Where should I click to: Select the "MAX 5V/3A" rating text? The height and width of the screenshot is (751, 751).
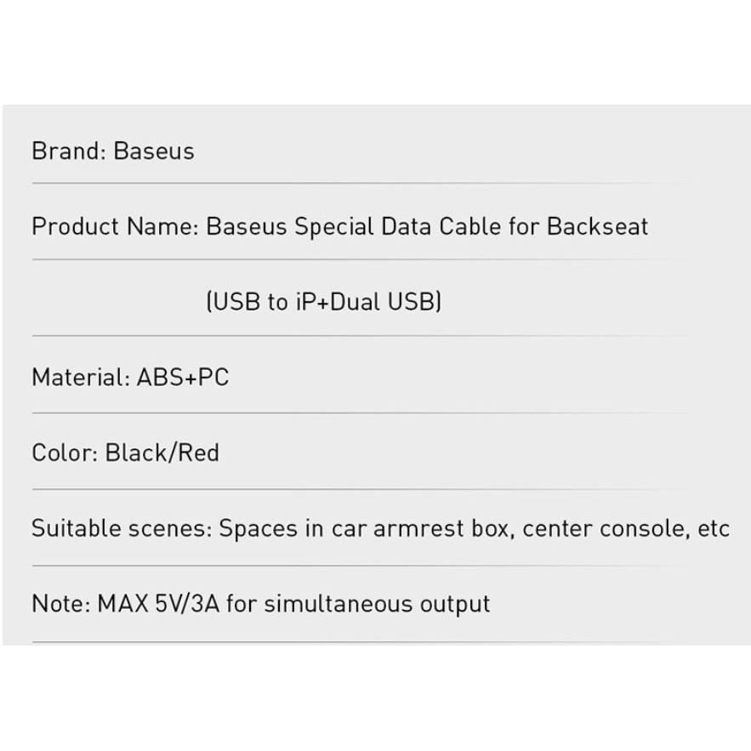point(158,604)
